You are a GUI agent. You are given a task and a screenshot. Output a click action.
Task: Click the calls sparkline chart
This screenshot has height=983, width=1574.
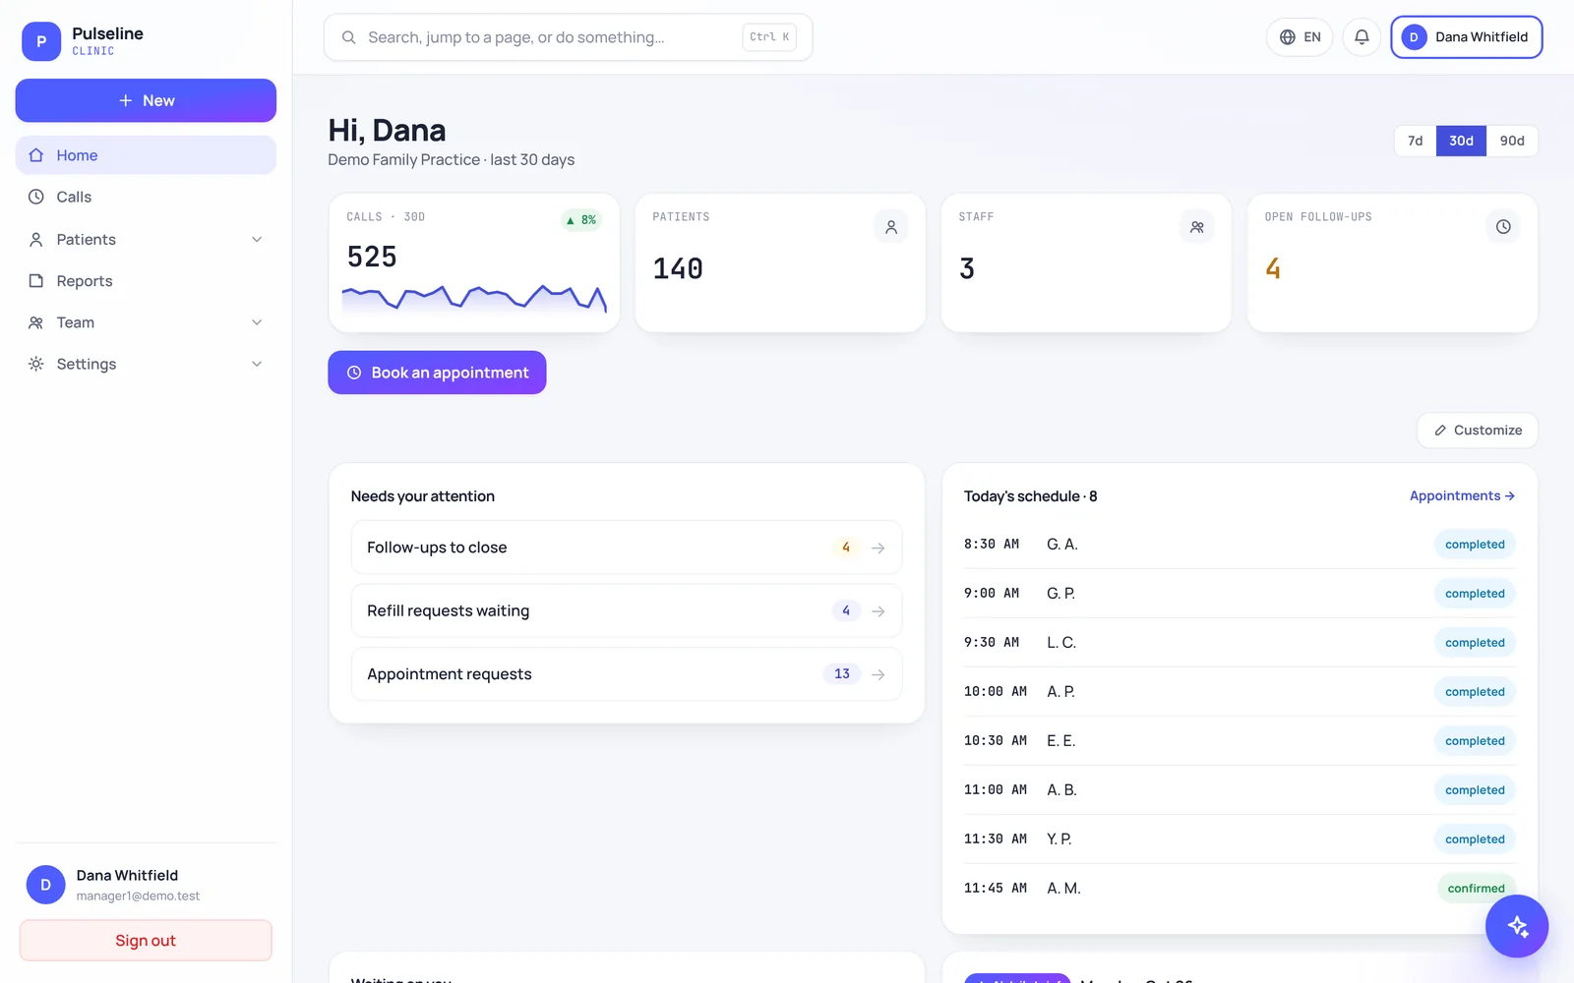pos(474,298)
